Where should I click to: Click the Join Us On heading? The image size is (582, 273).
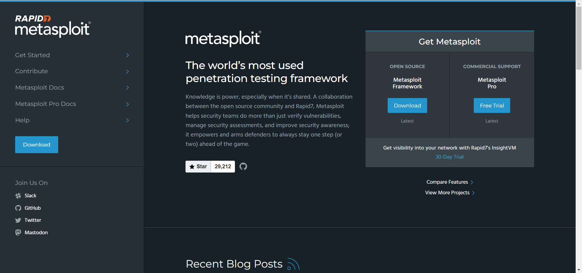click(x=31, y=183)
